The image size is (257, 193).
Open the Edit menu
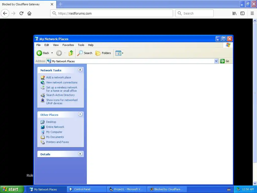tap(47, 45)
